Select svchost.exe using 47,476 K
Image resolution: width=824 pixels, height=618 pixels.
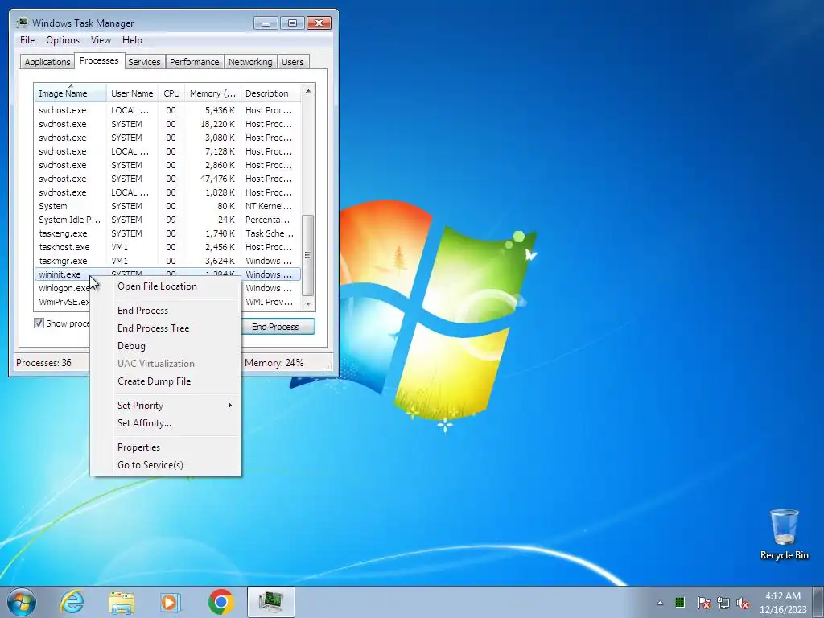167,179
